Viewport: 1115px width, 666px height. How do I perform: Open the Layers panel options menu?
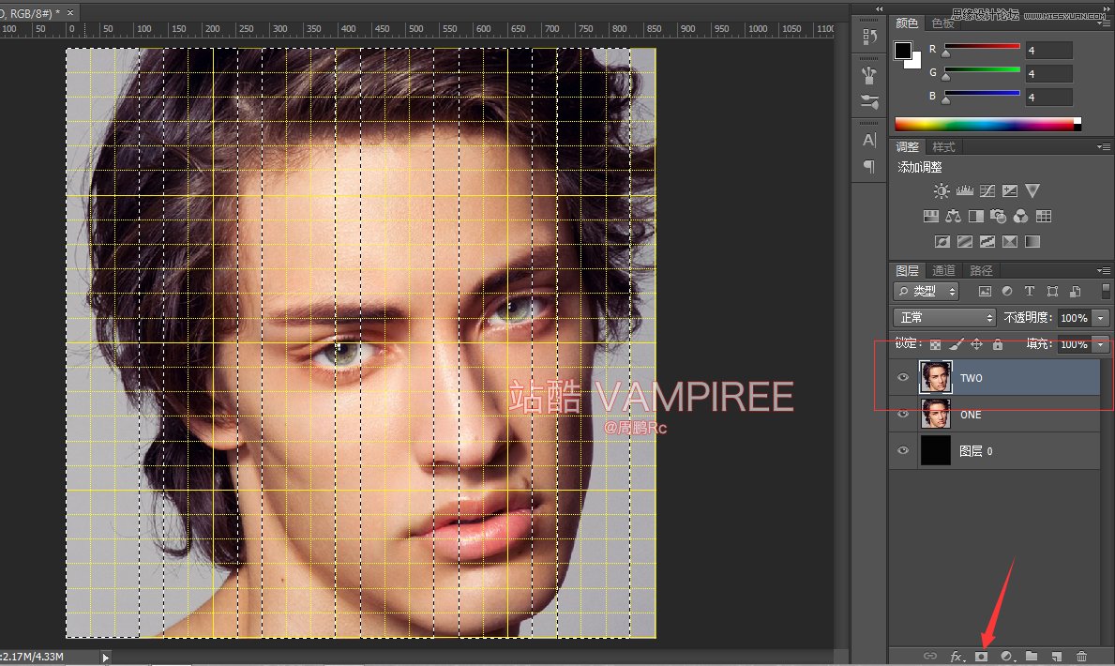click(1105, 270)
